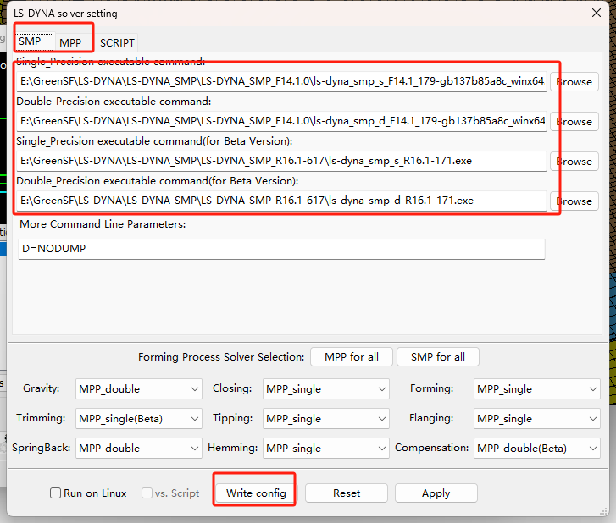Browse for Double_Precision executable
Viewport: 616px width, 523px height.
tap(574, 122)
